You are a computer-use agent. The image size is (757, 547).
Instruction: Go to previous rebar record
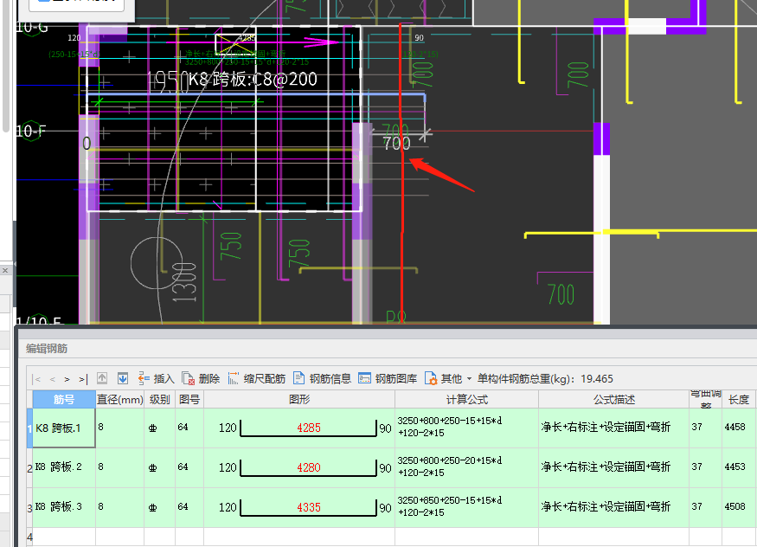pos(53,379)
